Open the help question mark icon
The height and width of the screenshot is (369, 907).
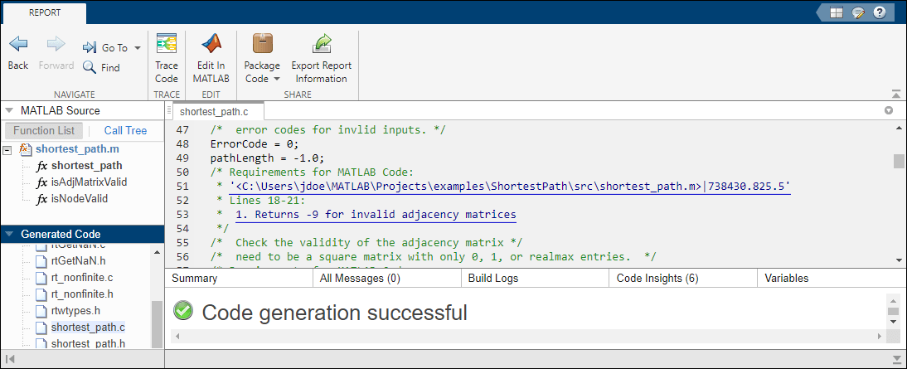click(x=880, y=12)
